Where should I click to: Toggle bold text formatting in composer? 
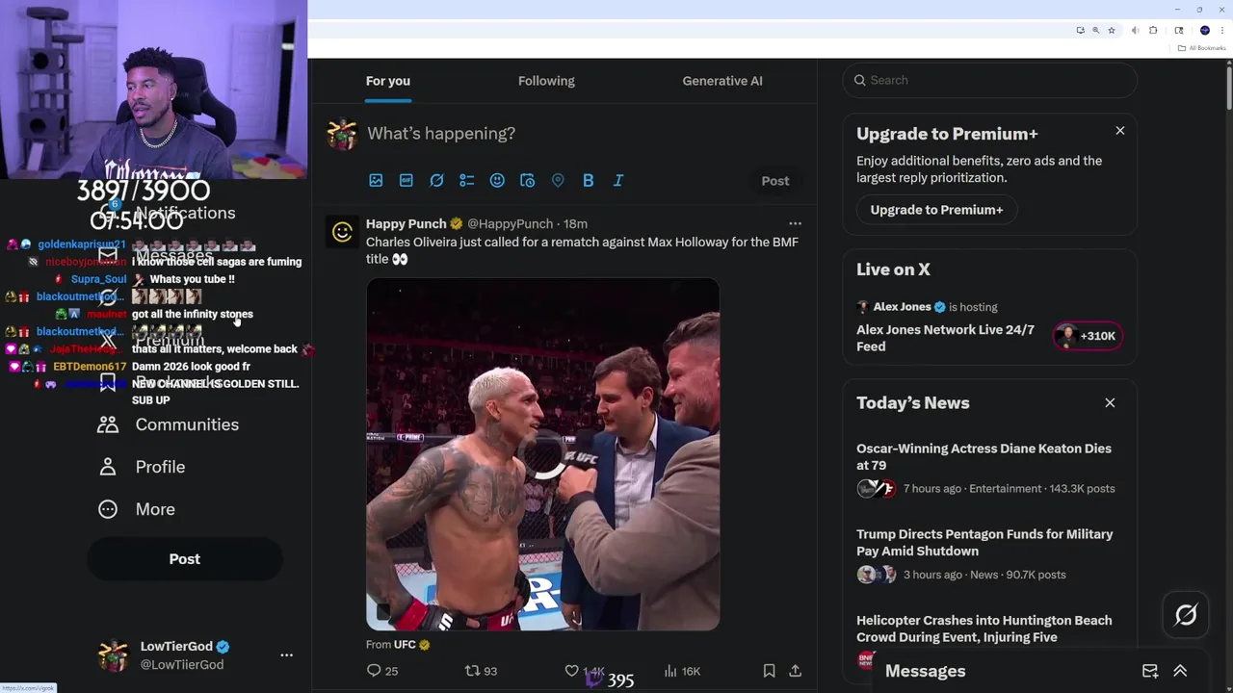(588, 180)
